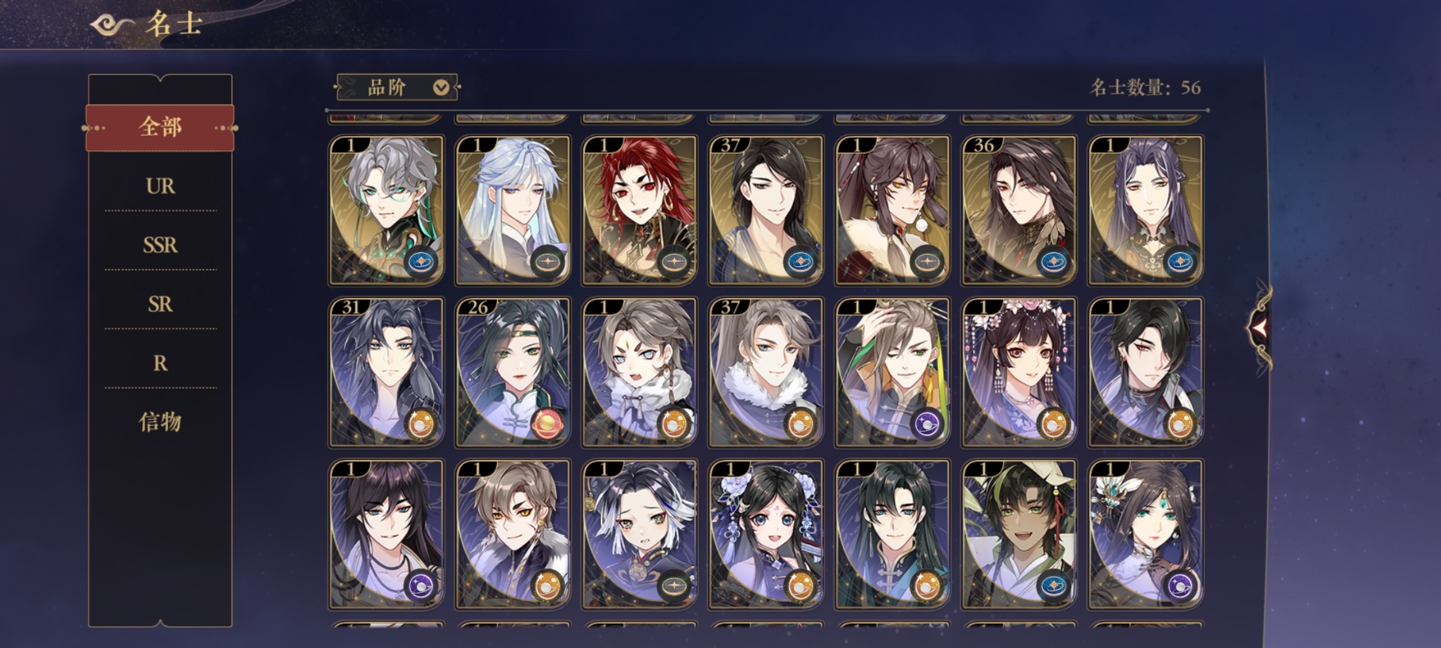
Task: Click the dropdown arrow beside 品阶
Action: tap(441, 88)
